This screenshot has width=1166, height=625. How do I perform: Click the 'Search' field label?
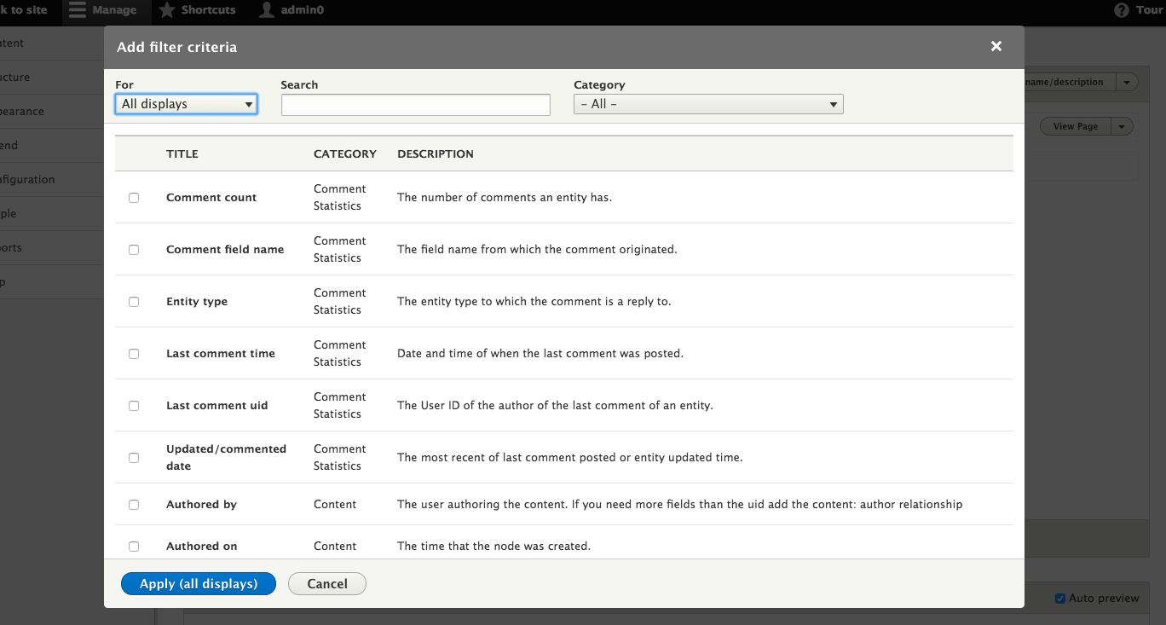299,85
